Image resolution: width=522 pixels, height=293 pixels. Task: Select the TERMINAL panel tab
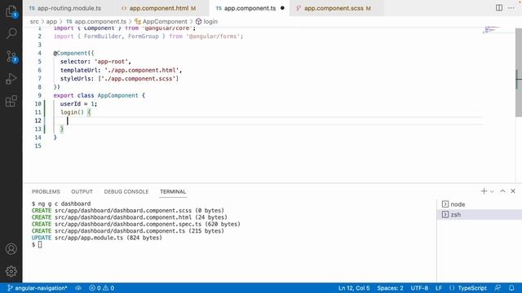click(x=173, y=192)
